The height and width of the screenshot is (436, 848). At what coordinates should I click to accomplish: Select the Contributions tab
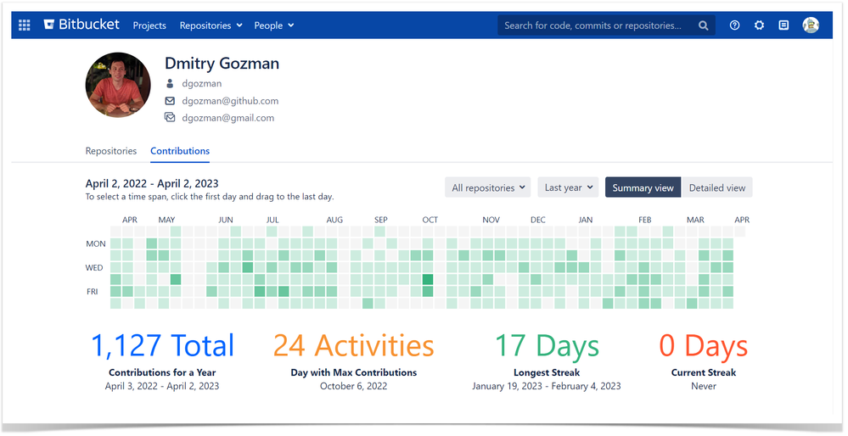click(180, 151)
